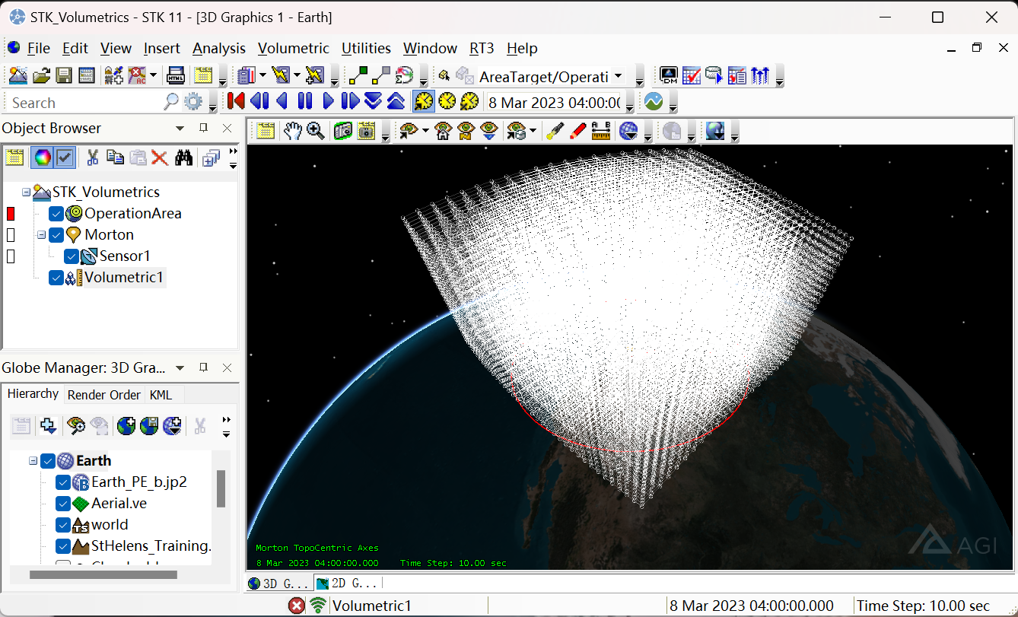Open the View From/To dropdown arrow
The width and height of the screenshot is (1018, 617).
click(x=426, y=131)
